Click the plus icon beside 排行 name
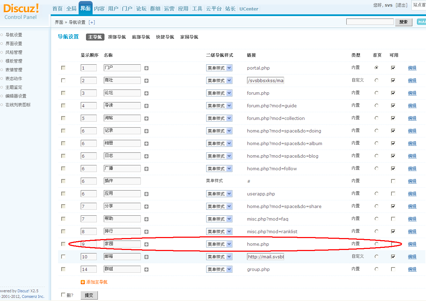Image resolution: width=426 pixels, height=301 pixels. pyautogui.click(x=146, y=232)
